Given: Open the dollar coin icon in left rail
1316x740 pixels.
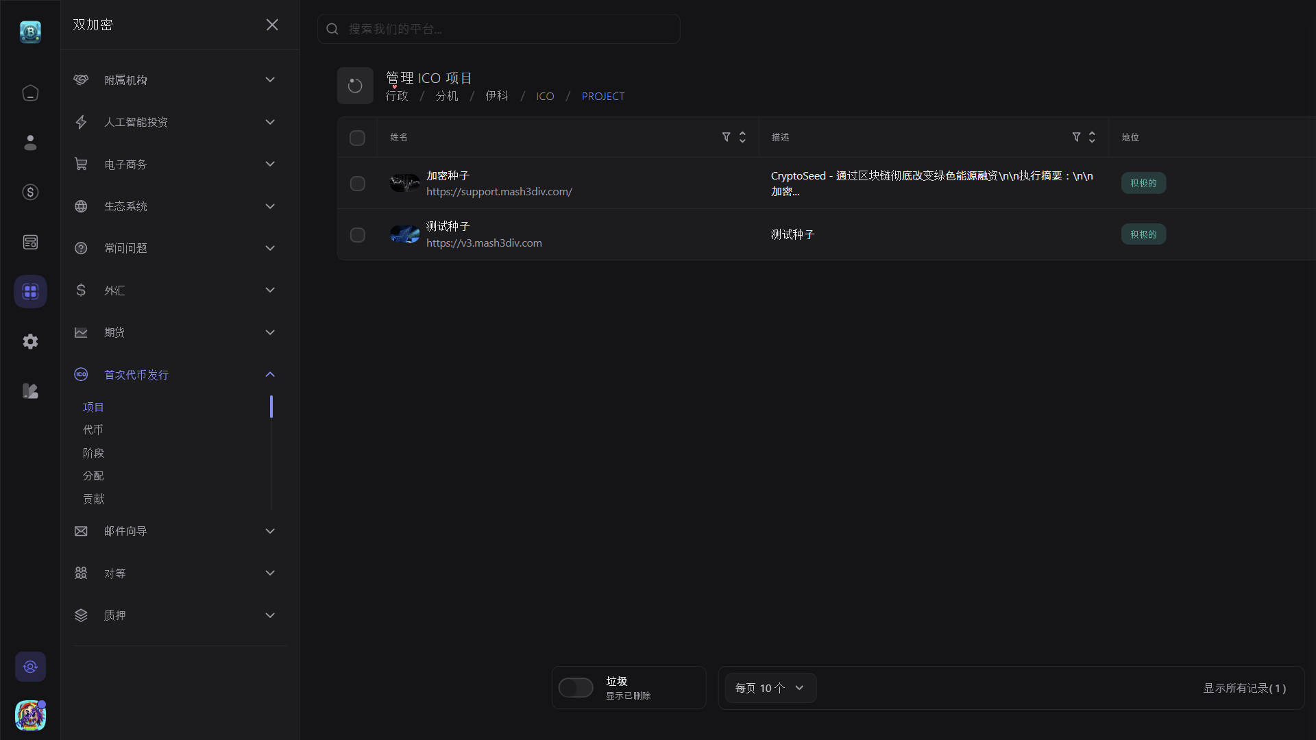Looking at the screenshot, I should [30, 193].
